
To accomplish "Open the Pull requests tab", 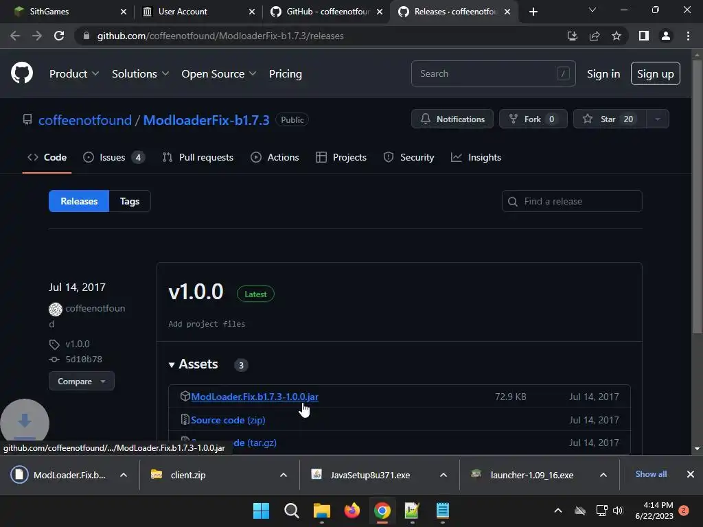I will pos(198,157).
